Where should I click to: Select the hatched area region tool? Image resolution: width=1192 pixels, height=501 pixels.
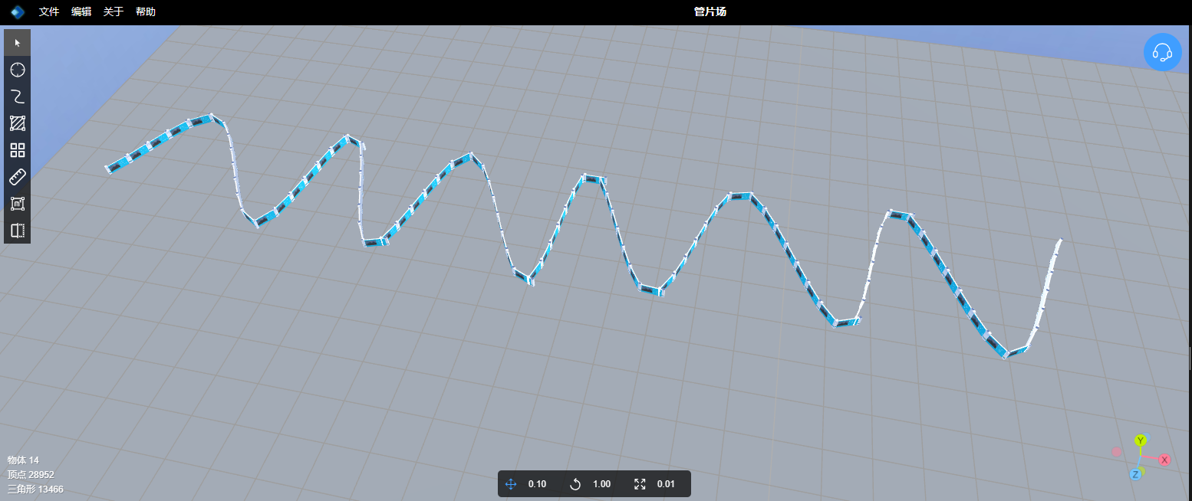pos(17,123)
